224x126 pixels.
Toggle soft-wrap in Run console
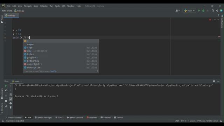(11, 94)
